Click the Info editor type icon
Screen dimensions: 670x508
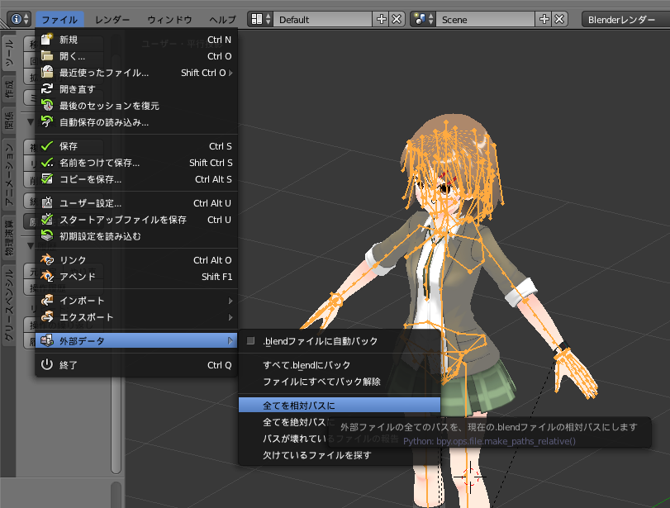(x=18, y=18)
